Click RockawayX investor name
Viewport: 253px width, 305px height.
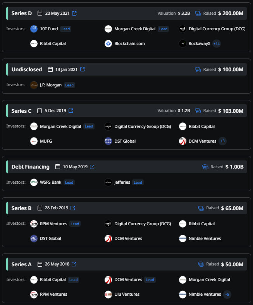200,43
